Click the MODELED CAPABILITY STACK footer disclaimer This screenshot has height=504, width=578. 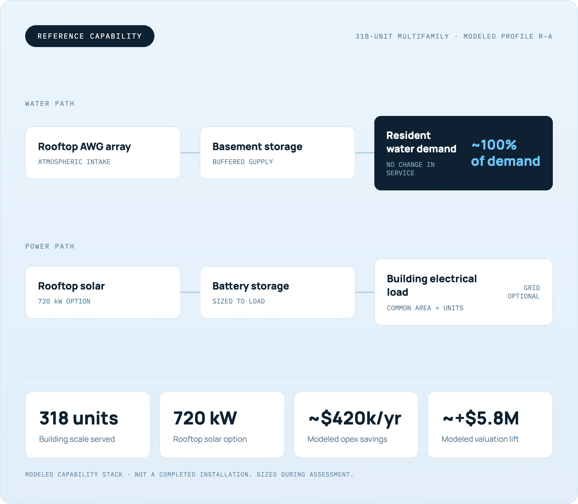(x=189, y=475)
